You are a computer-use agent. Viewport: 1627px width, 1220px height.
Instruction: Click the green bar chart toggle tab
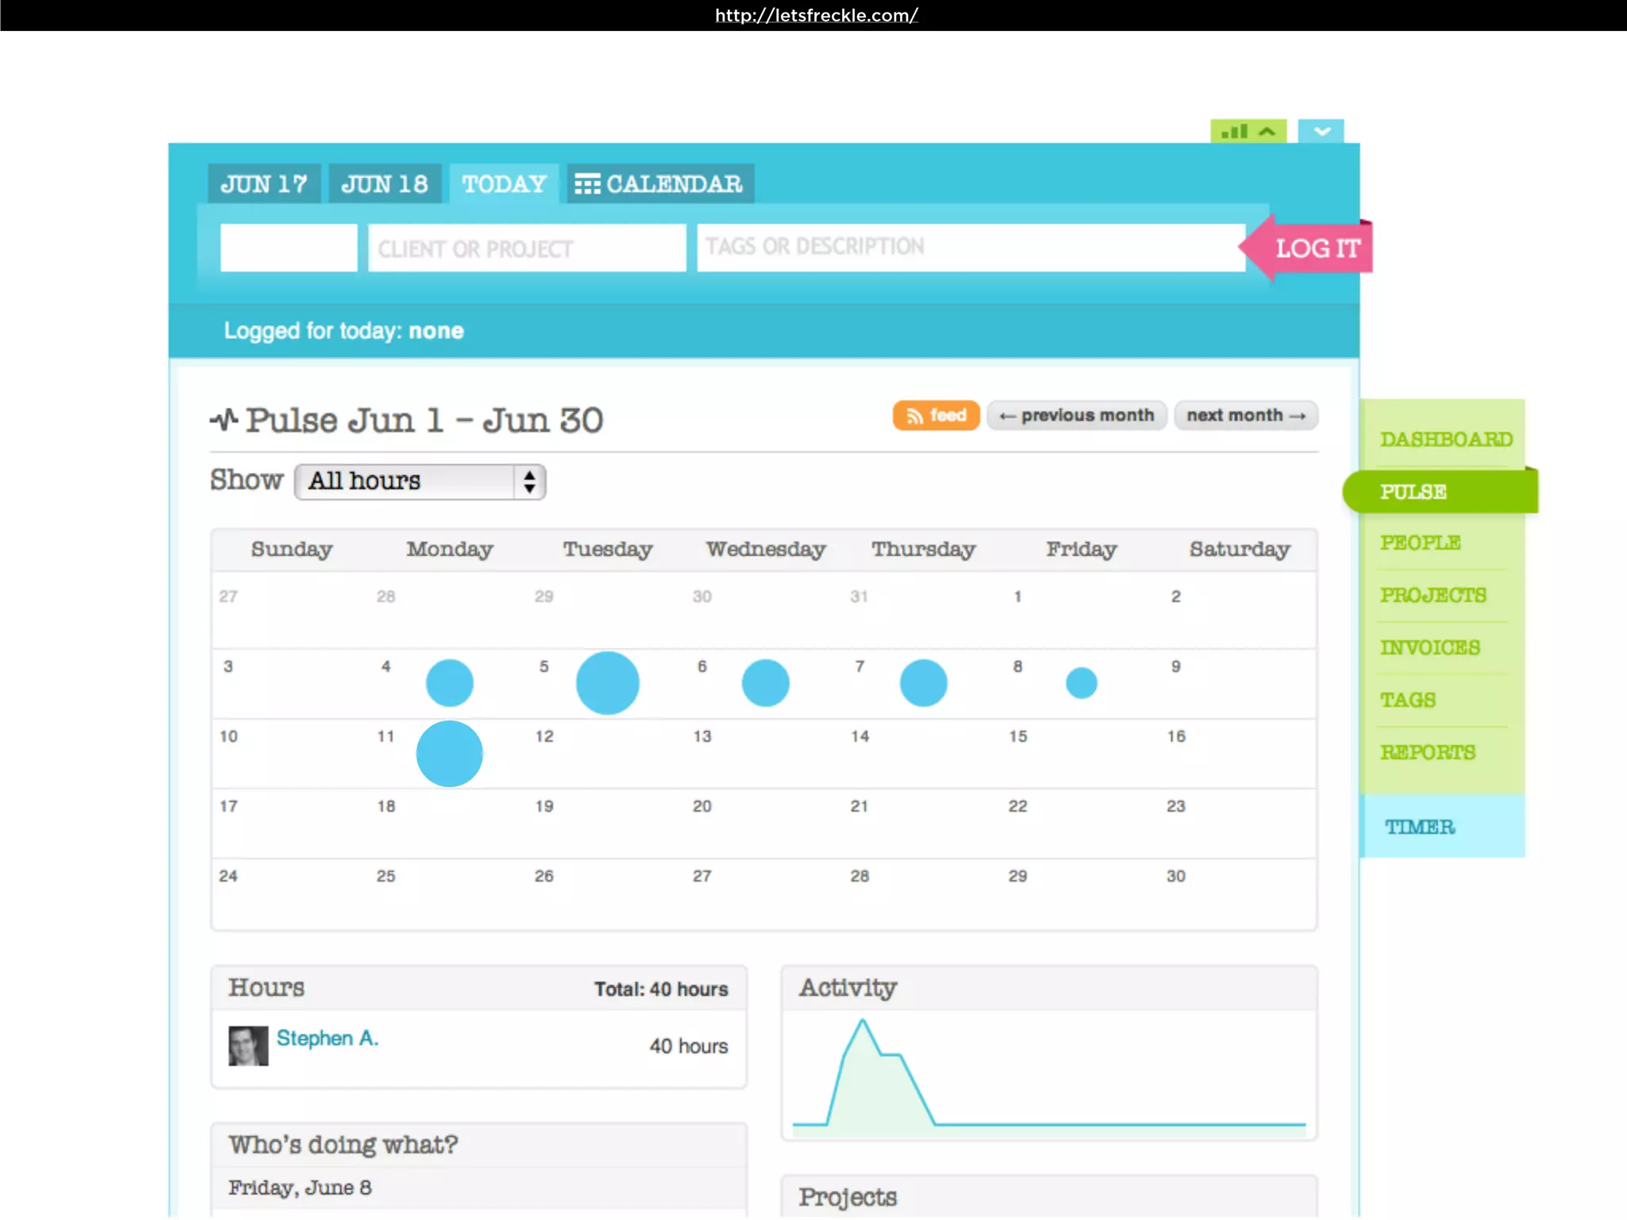[x=1247, y=131]
